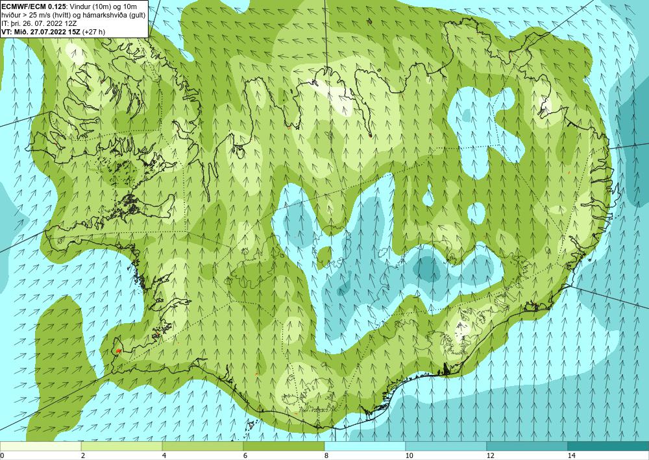The width and height of the screenshot is (649, 460).
Task: Click the legend scale label '8'
Action: pyautogui.click(x=326, y=456)
